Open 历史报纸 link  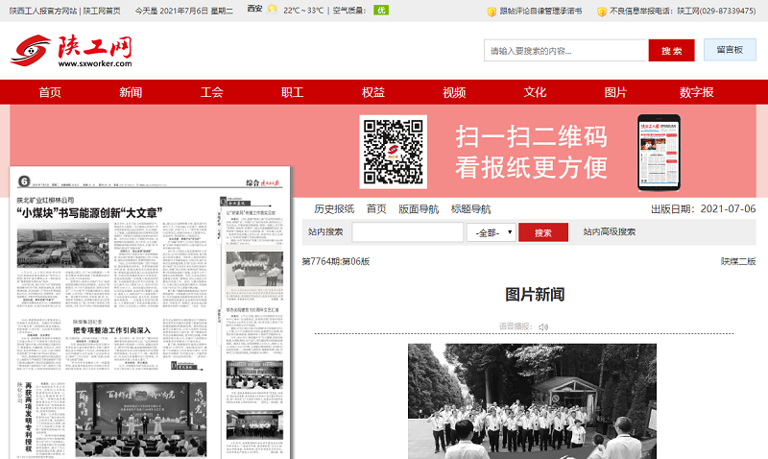[x=334, y=209]
